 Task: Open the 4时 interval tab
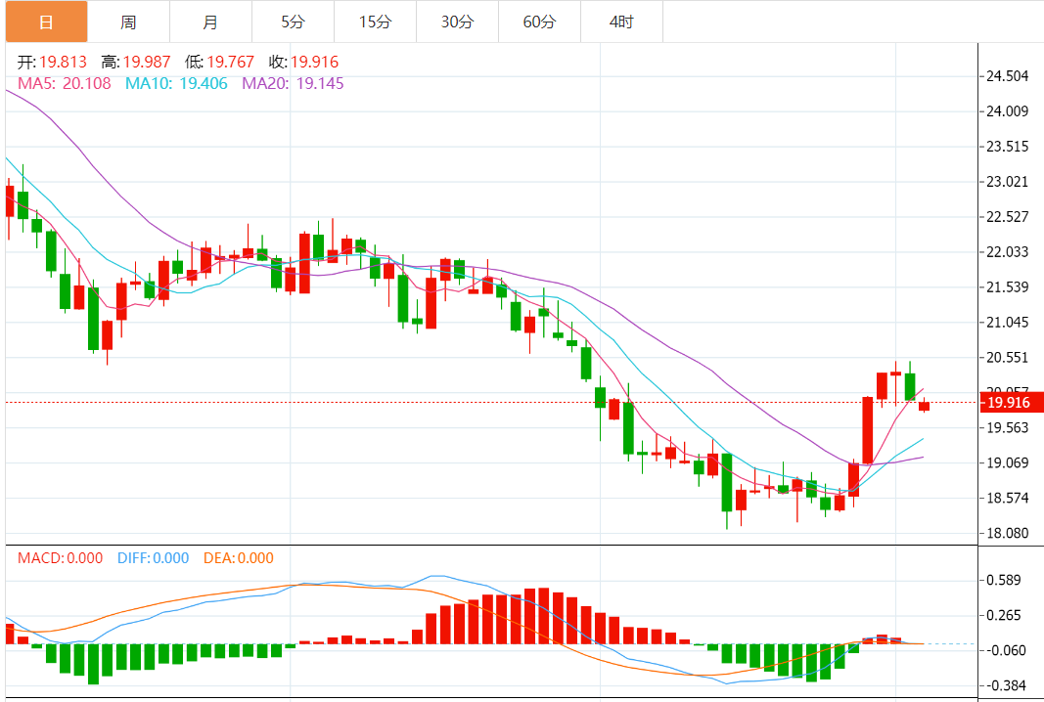[x=622, y=22]
